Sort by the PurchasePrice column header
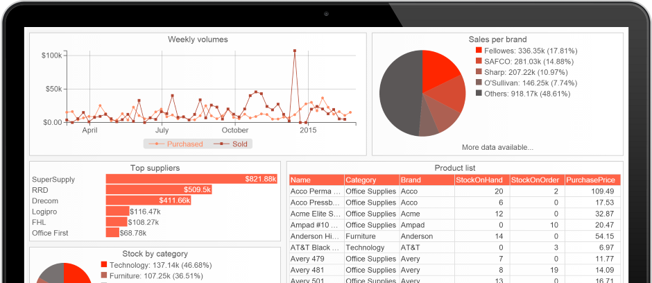Screen dimensions: 652x283 tap(592, 180)
